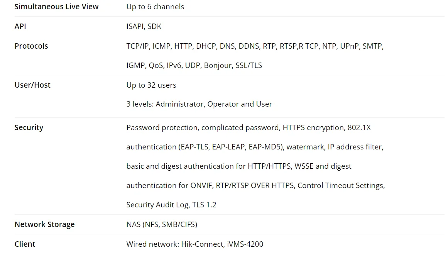Viewport: 448px width, 256px height.
Task: Click the Network Storage row label
Action: tap(45, 224)
